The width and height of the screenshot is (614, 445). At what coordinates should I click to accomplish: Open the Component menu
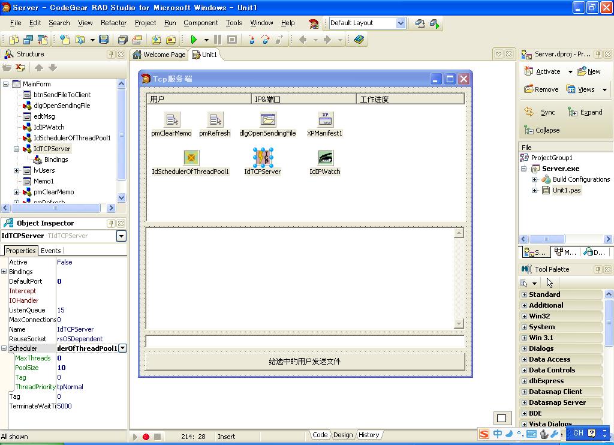[x=200, y=23]
